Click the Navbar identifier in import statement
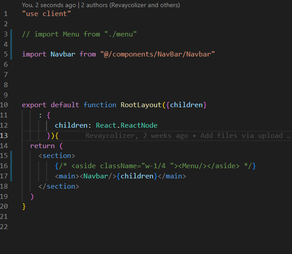 coord(63,54)
